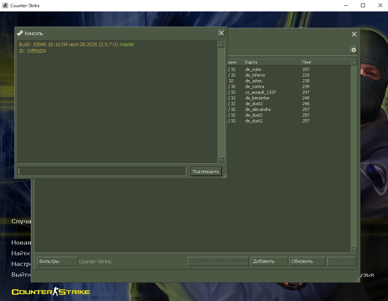Click Добавить данный сервер button

219,261
